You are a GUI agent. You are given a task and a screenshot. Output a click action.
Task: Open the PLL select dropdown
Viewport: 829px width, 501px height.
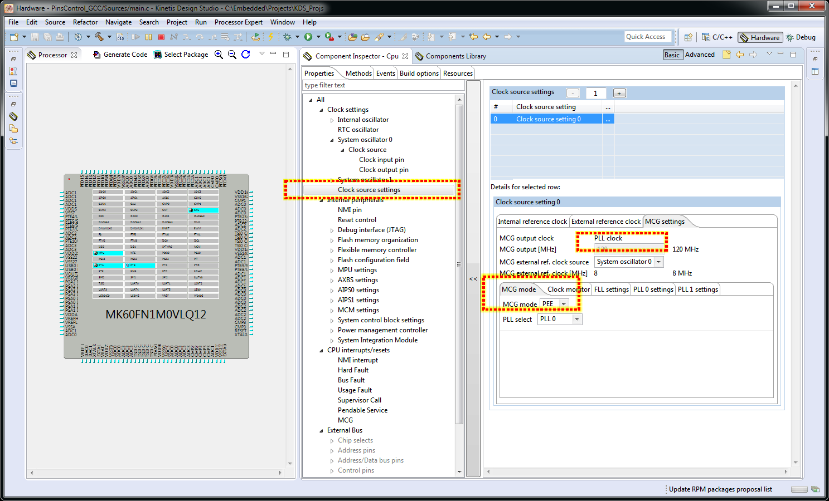click(577, 319)
